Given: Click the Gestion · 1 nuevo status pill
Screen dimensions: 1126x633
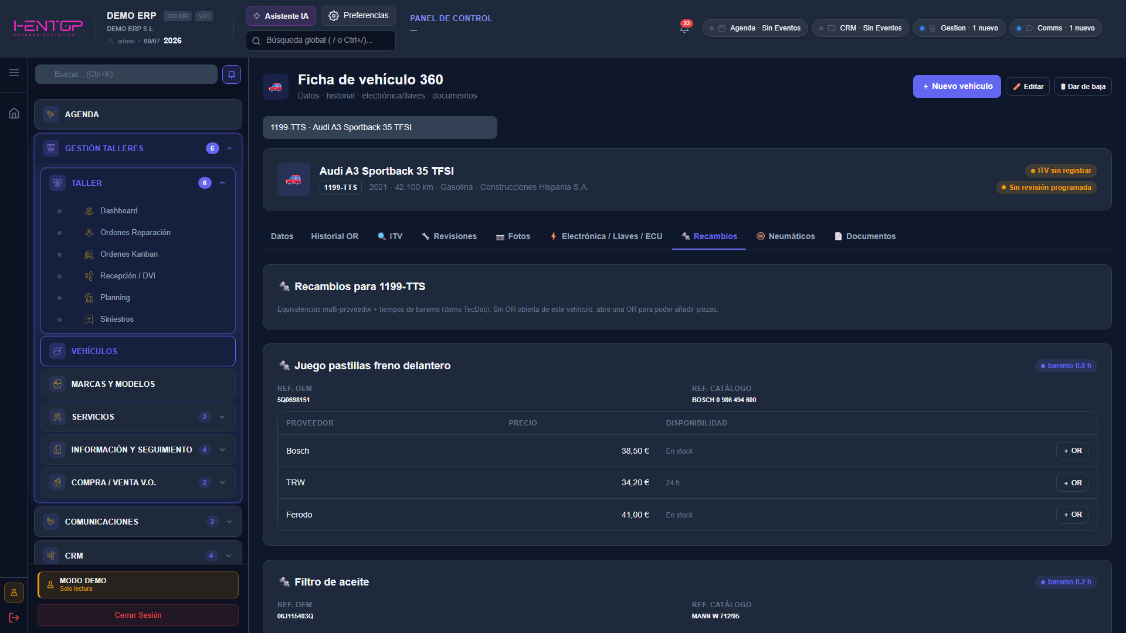Looking at the screenshot, I should point(959,28).
